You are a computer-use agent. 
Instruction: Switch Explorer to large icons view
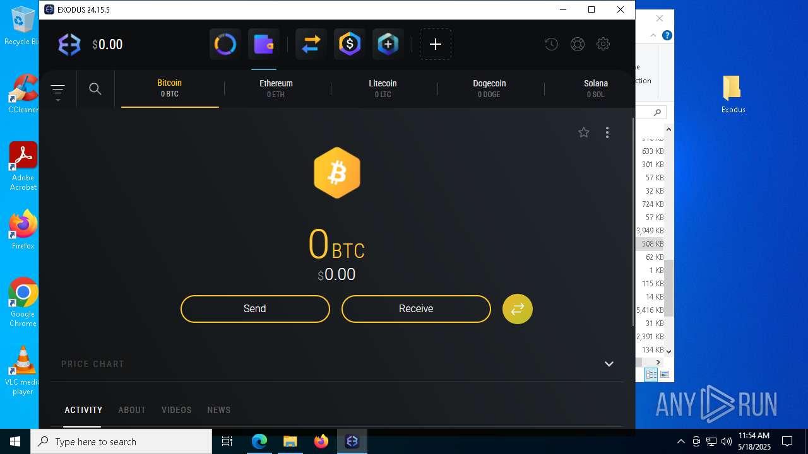click(664, 375)
